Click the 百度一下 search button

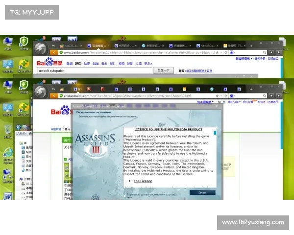pos(164,70)
